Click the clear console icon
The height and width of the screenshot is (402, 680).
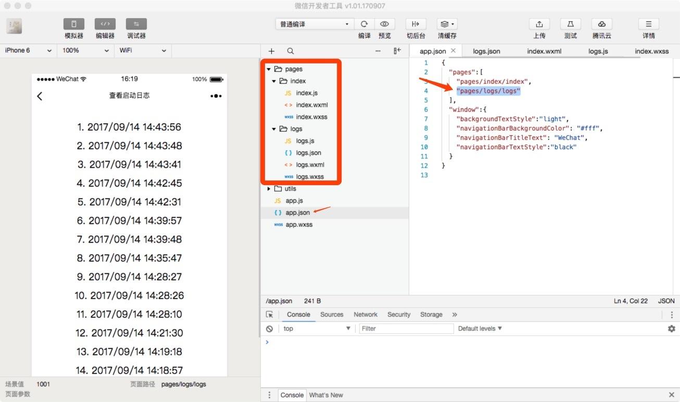(x=269, y=329)
